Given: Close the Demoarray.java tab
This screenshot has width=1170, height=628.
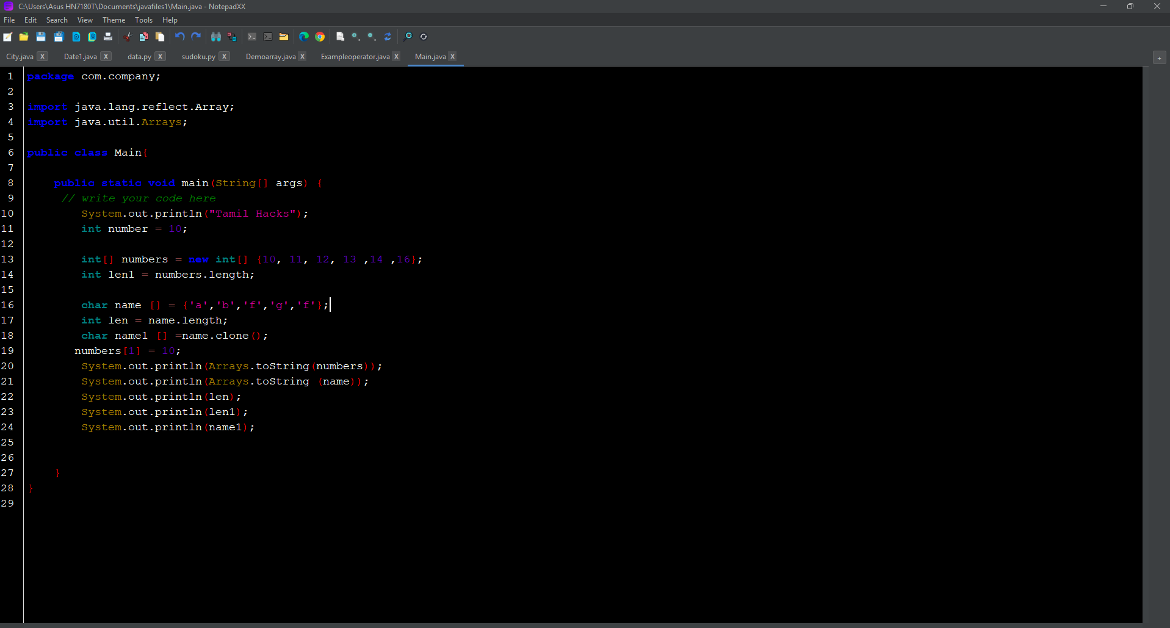Looking at the screenshot, I should click(x=302, y=56).
